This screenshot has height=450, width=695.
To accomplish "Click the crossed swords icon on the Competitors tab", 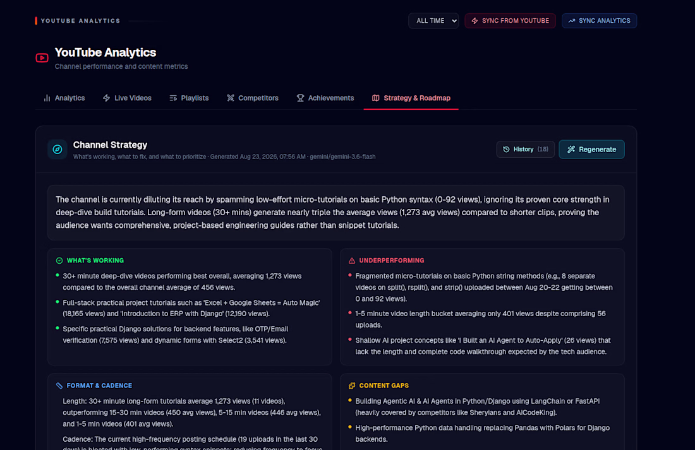I will (x=231, y=98).
